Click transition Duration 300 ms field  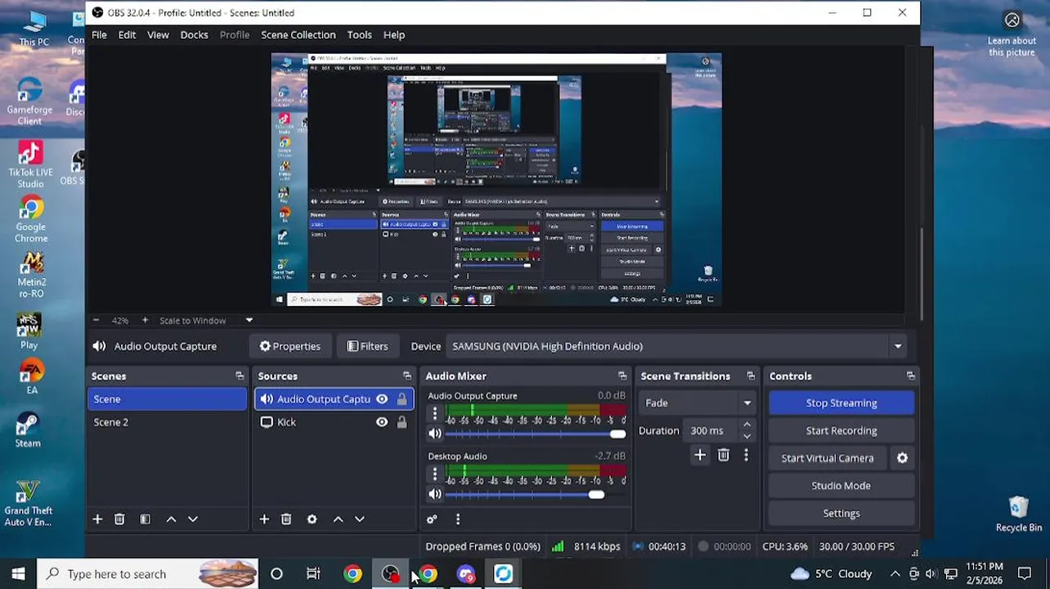(x=711, y=430)
